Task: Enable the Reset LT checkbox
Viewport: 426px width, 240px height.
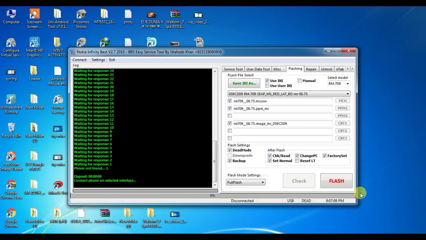Action: pyautogui.click(x=297, y=161)
